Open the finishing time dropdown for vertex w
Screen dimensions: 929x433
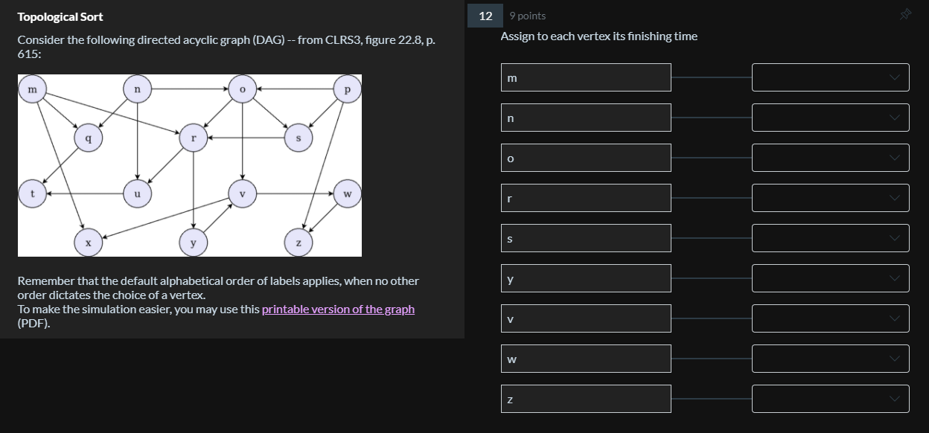(831, 358)
